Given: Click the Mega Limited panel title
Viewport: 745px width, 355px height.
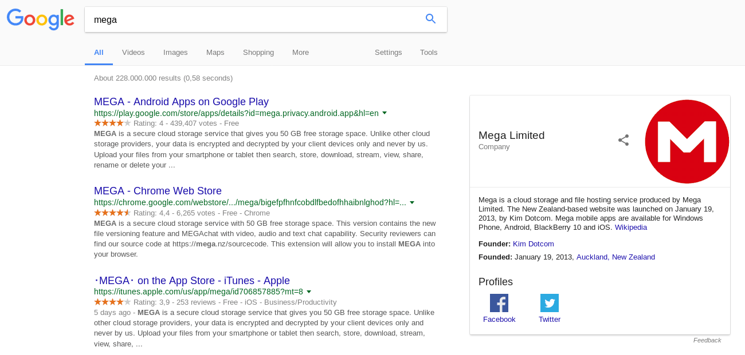Looking at the screenshot, I should click(511, 135).
